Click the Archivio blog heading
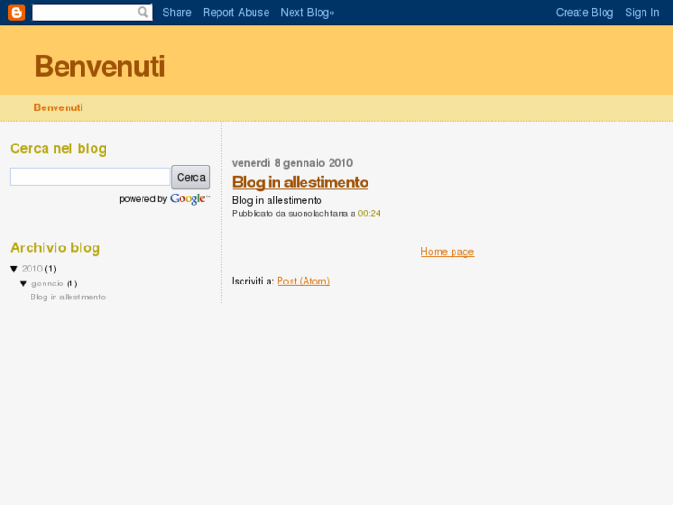The width and height of the screenshot is (673, 505). [56, 248]
